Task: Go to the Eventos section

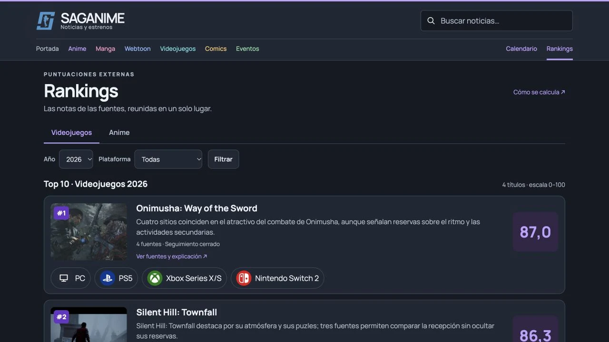Action: (x=247, y=49)
